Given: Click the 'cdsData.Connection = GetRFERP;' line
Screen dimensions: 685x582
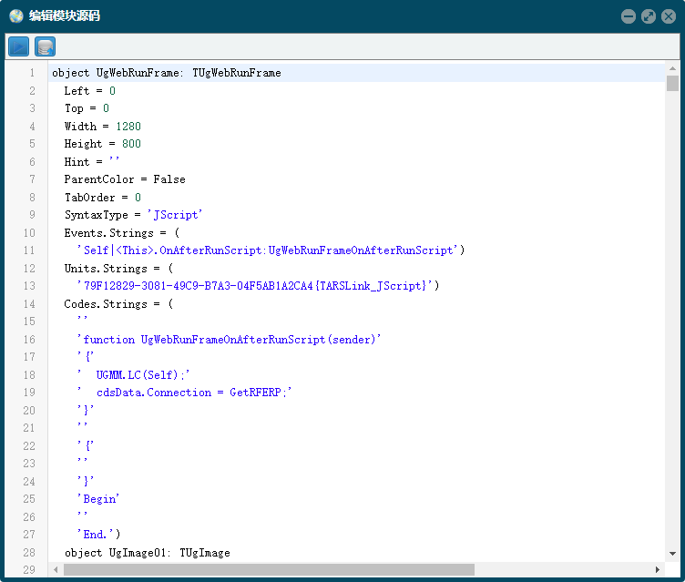Looking at the screenshot, I should point(184,393).
